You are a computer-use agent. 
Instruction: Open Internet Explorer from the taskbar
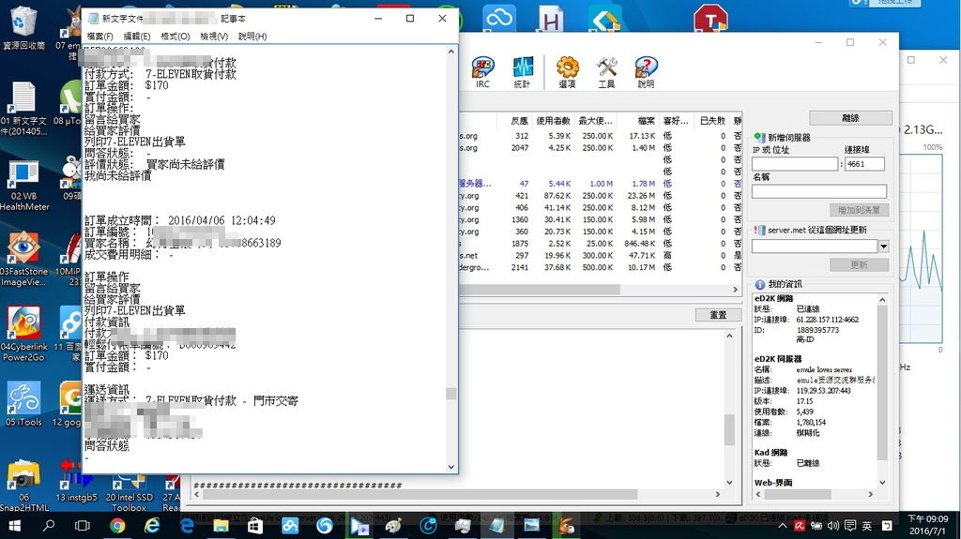[151, 526]
